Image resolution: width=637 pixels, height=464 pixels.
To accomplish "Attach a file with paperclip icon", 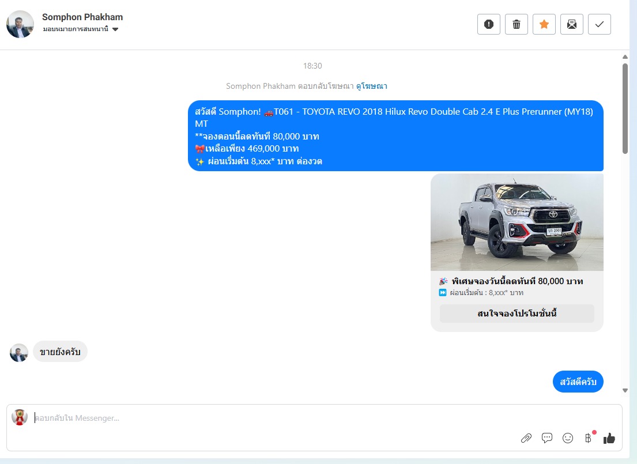I will pyautogui.click(x=526, y=438).
